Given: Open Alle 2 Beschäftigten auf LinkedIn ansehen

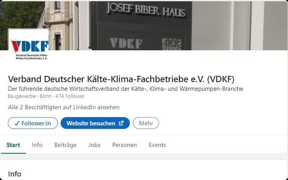Looking at the screenshot, I should click(x=64, y=107).
